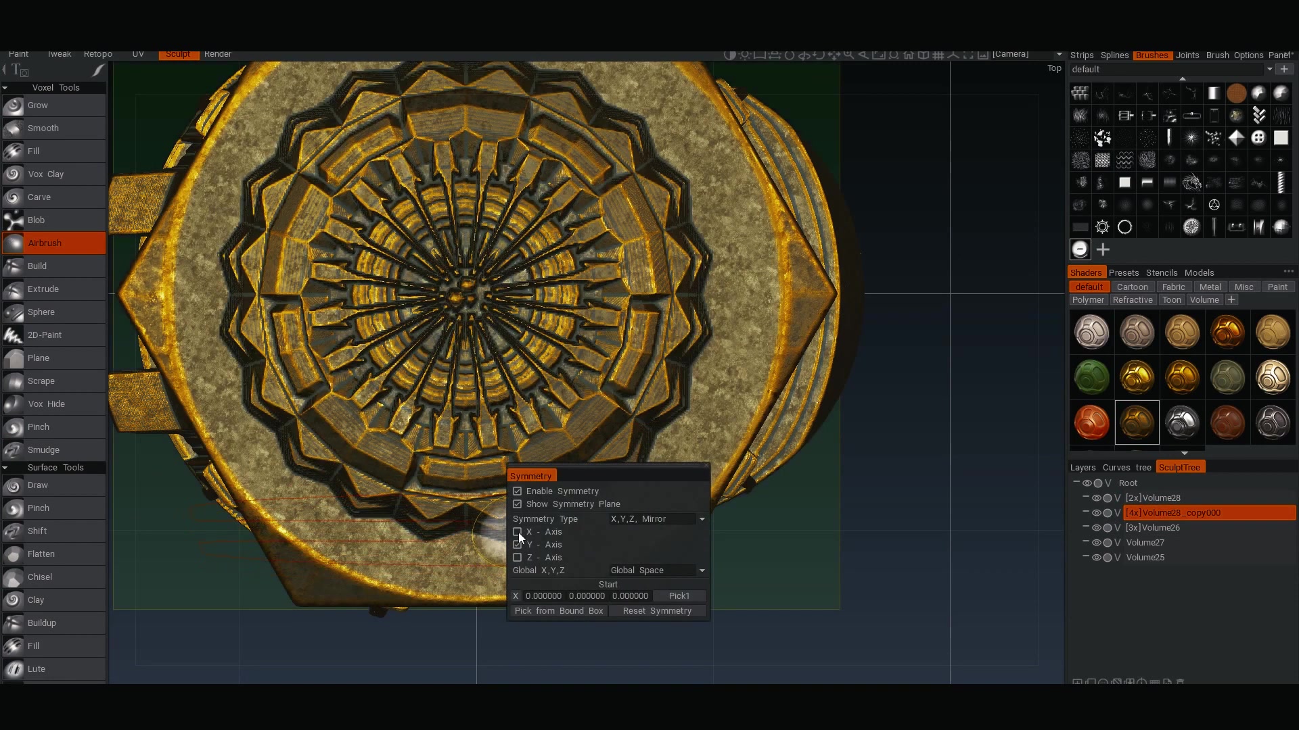Click Pick from Bound Box button
1299x730 pixels.
coord(558,611)
